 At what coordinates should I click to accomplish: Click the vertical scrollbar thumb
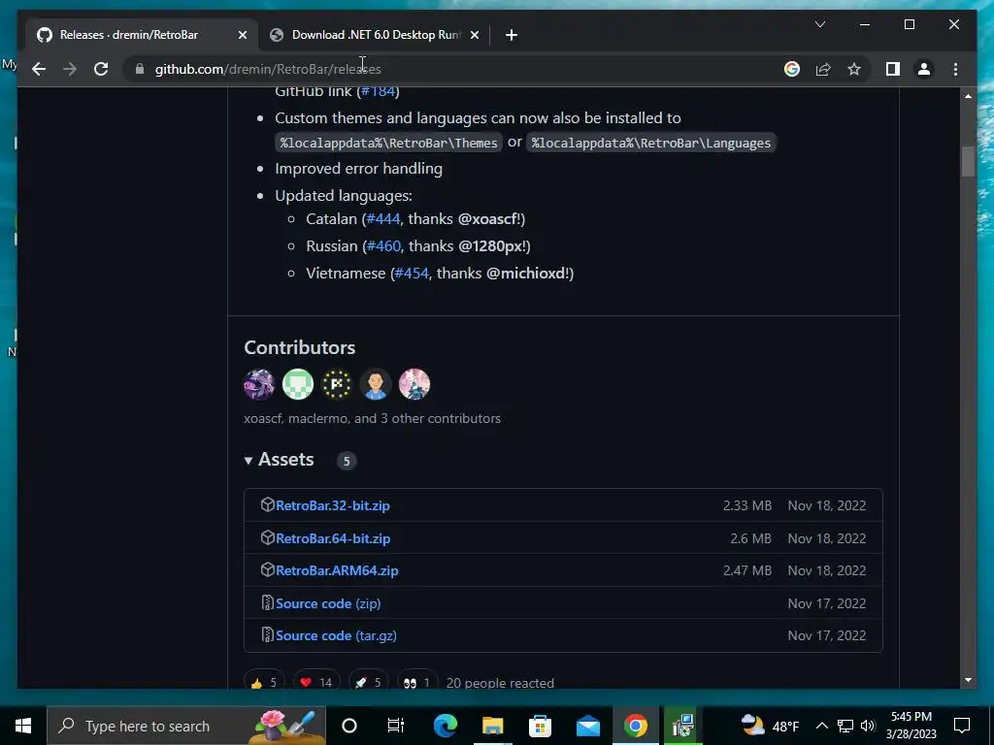pos(968,162)
